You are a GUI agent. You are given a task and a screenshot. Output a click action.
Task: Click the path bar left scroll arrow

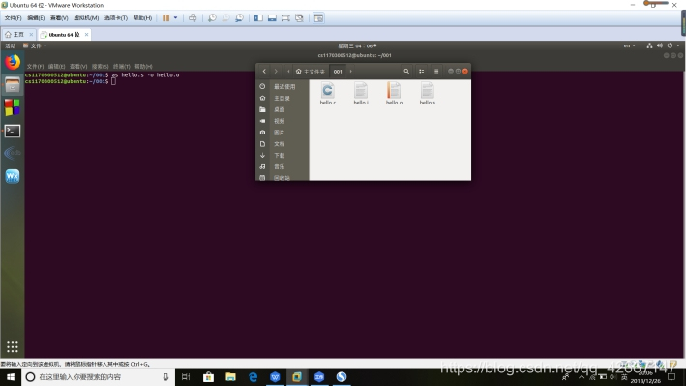[288, 71]
